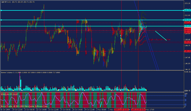Viewport: 191px width, 111px height.
Task: Click the Broco Trader MetaQuotes copyright text
Action: pos(24,106)
